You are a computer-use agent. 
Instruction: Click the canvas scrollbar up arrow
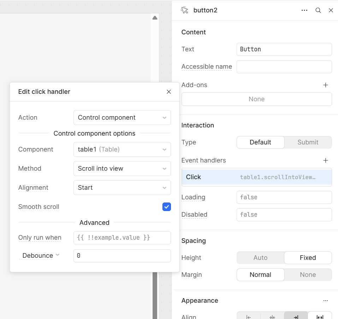155,18
